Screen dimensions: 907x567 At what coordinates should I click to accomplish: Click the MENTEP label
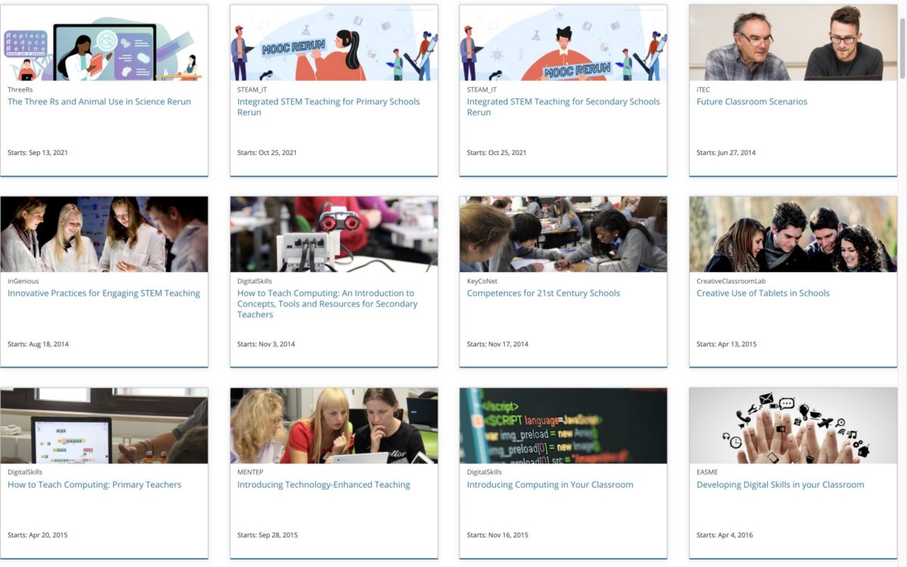(x=250, y=472)
